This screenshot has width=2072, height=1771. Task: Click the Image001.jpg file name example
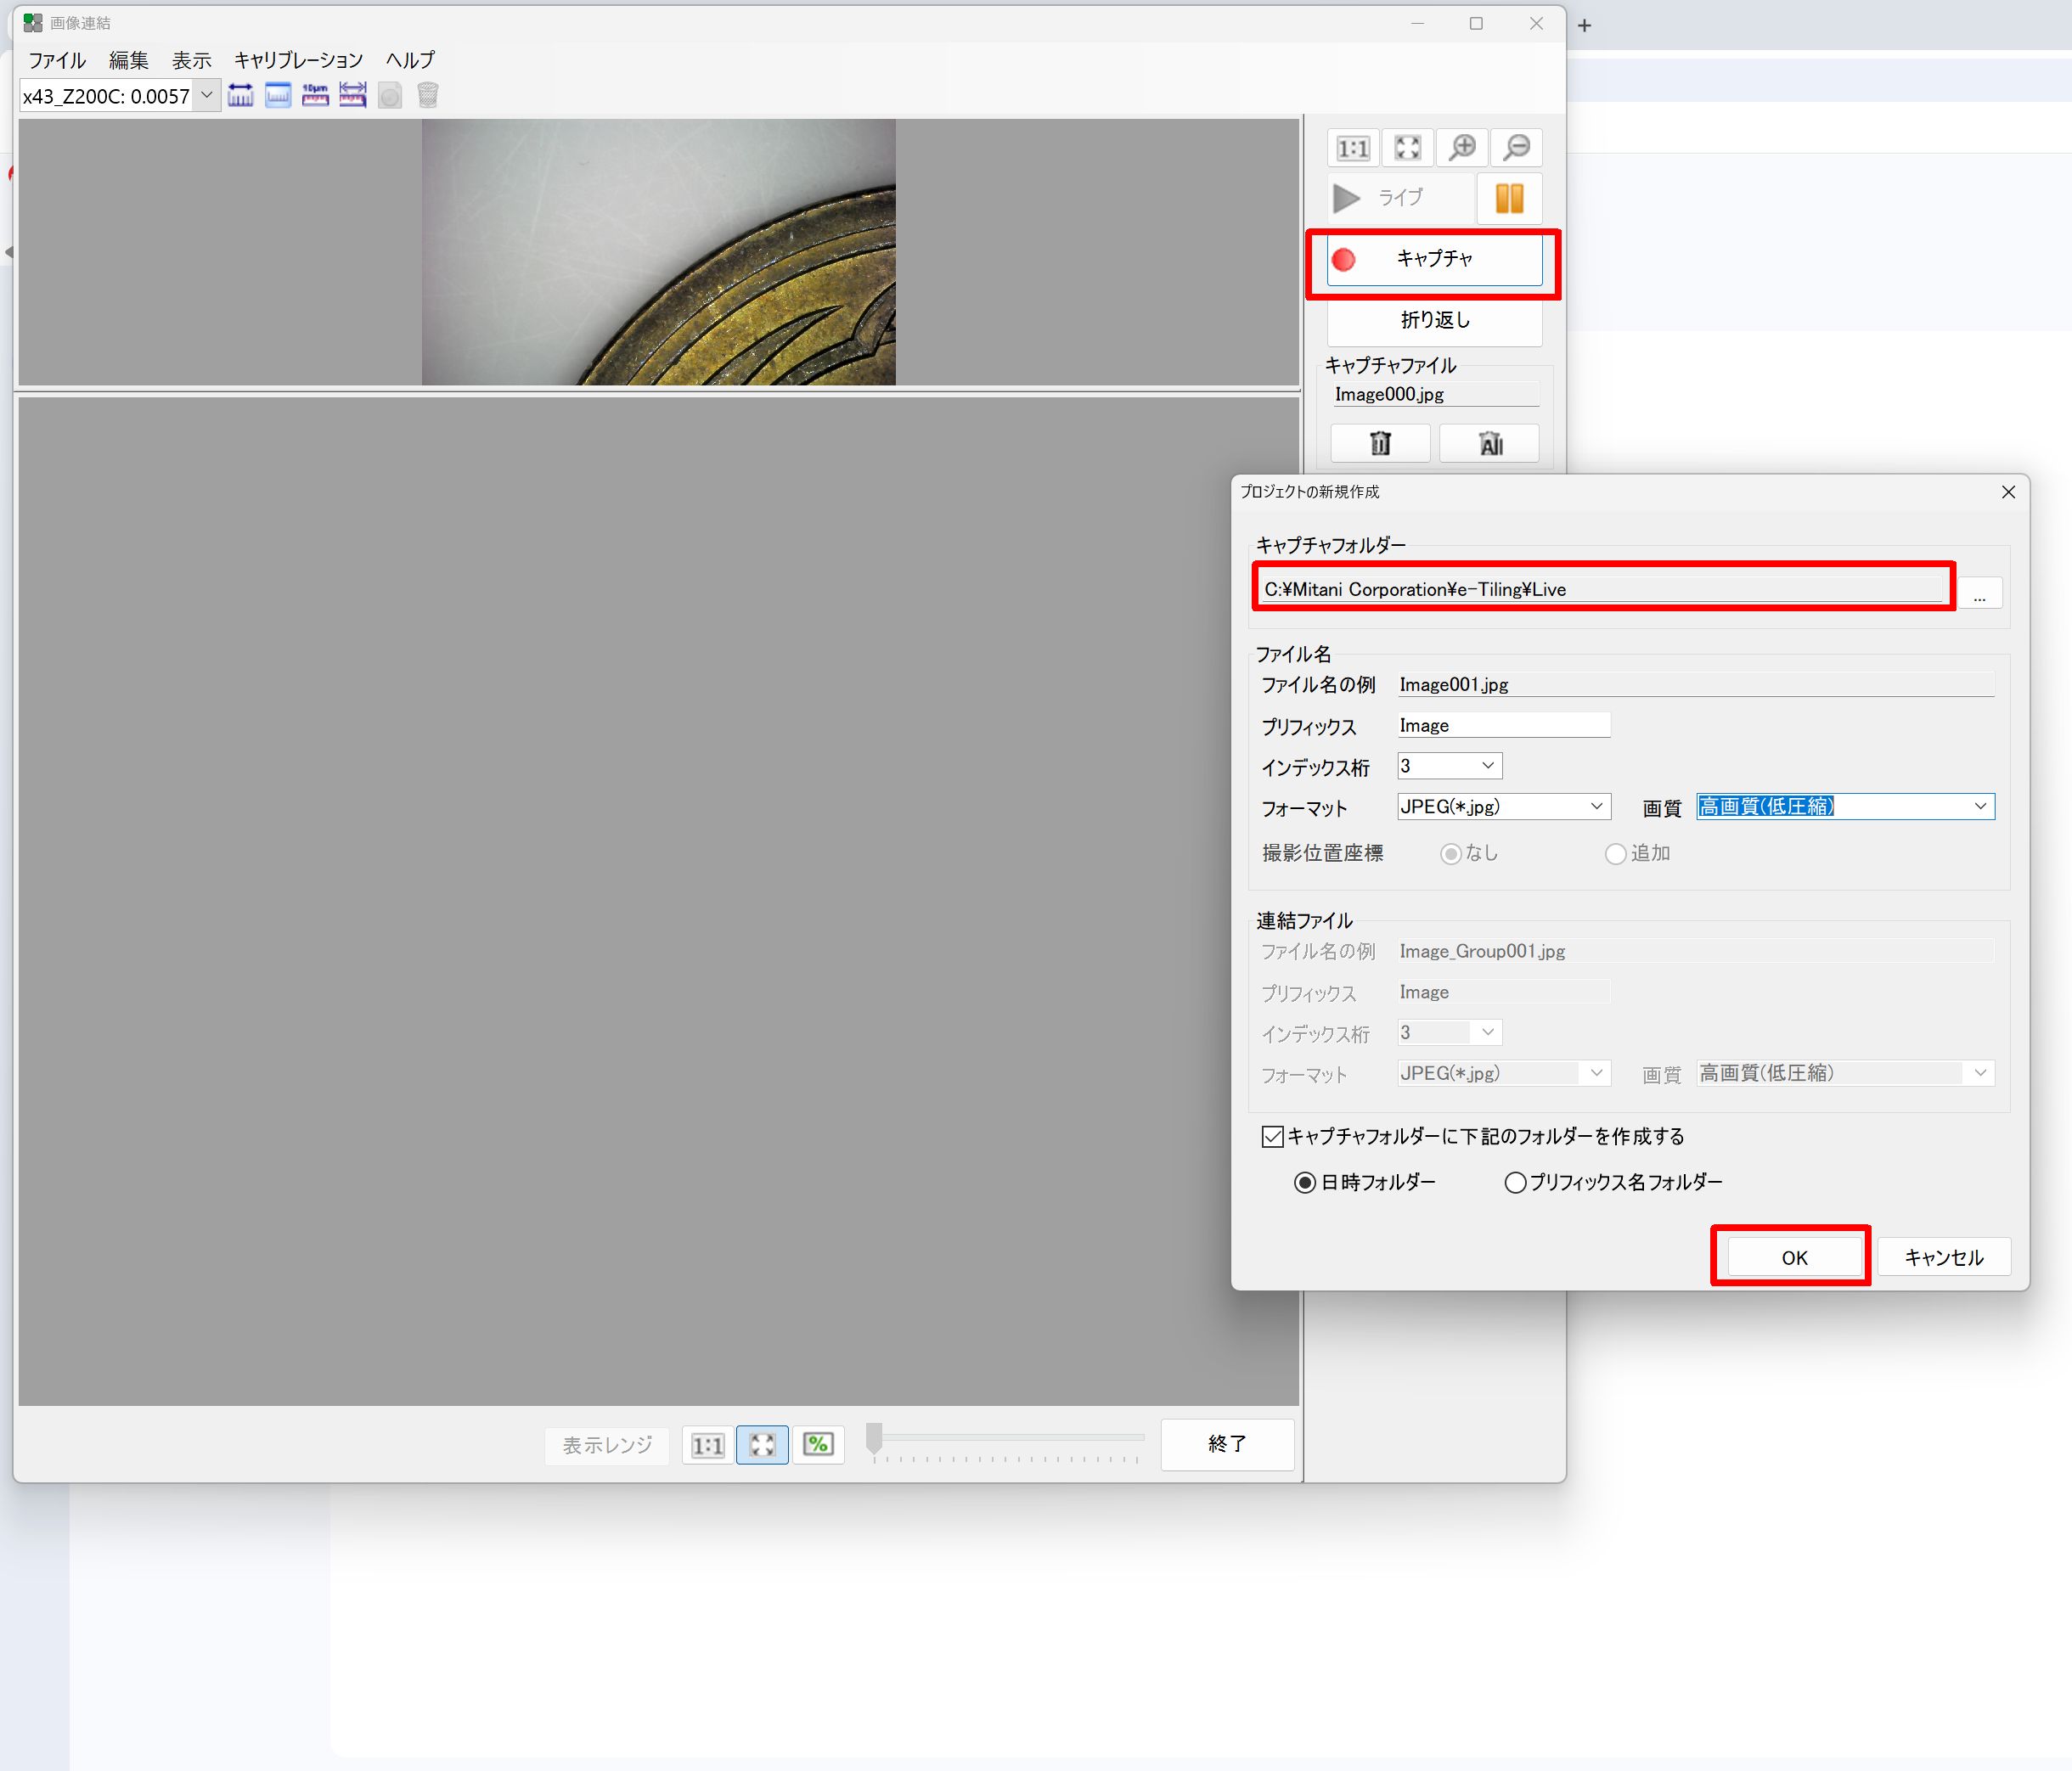click(x=1453, y=685)
